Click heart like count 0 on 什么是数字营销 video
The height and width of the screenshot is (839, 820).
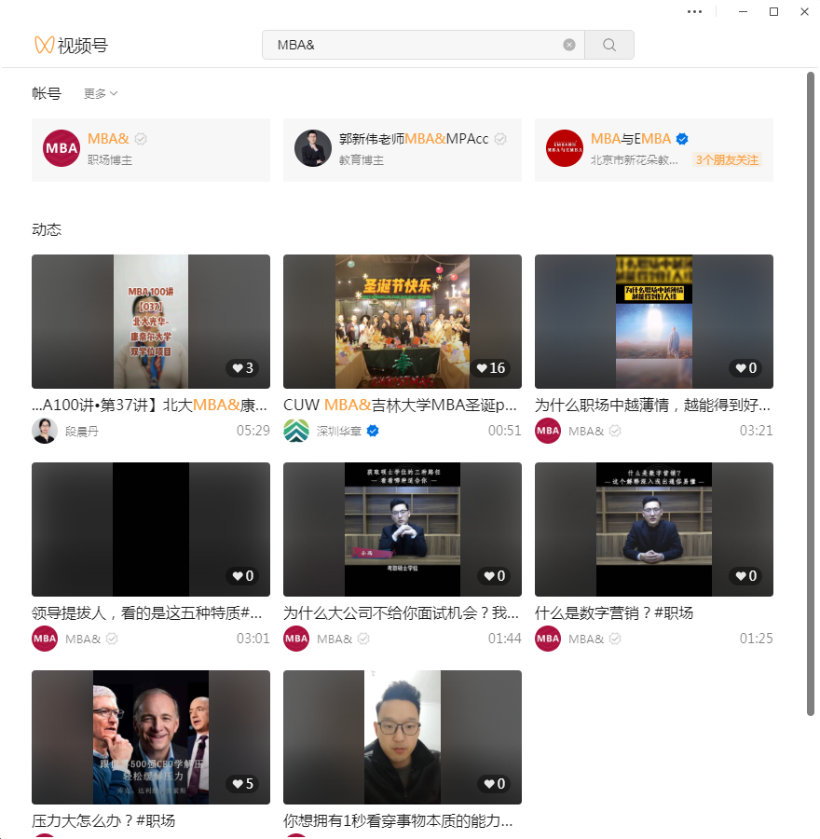coord(745,576)
